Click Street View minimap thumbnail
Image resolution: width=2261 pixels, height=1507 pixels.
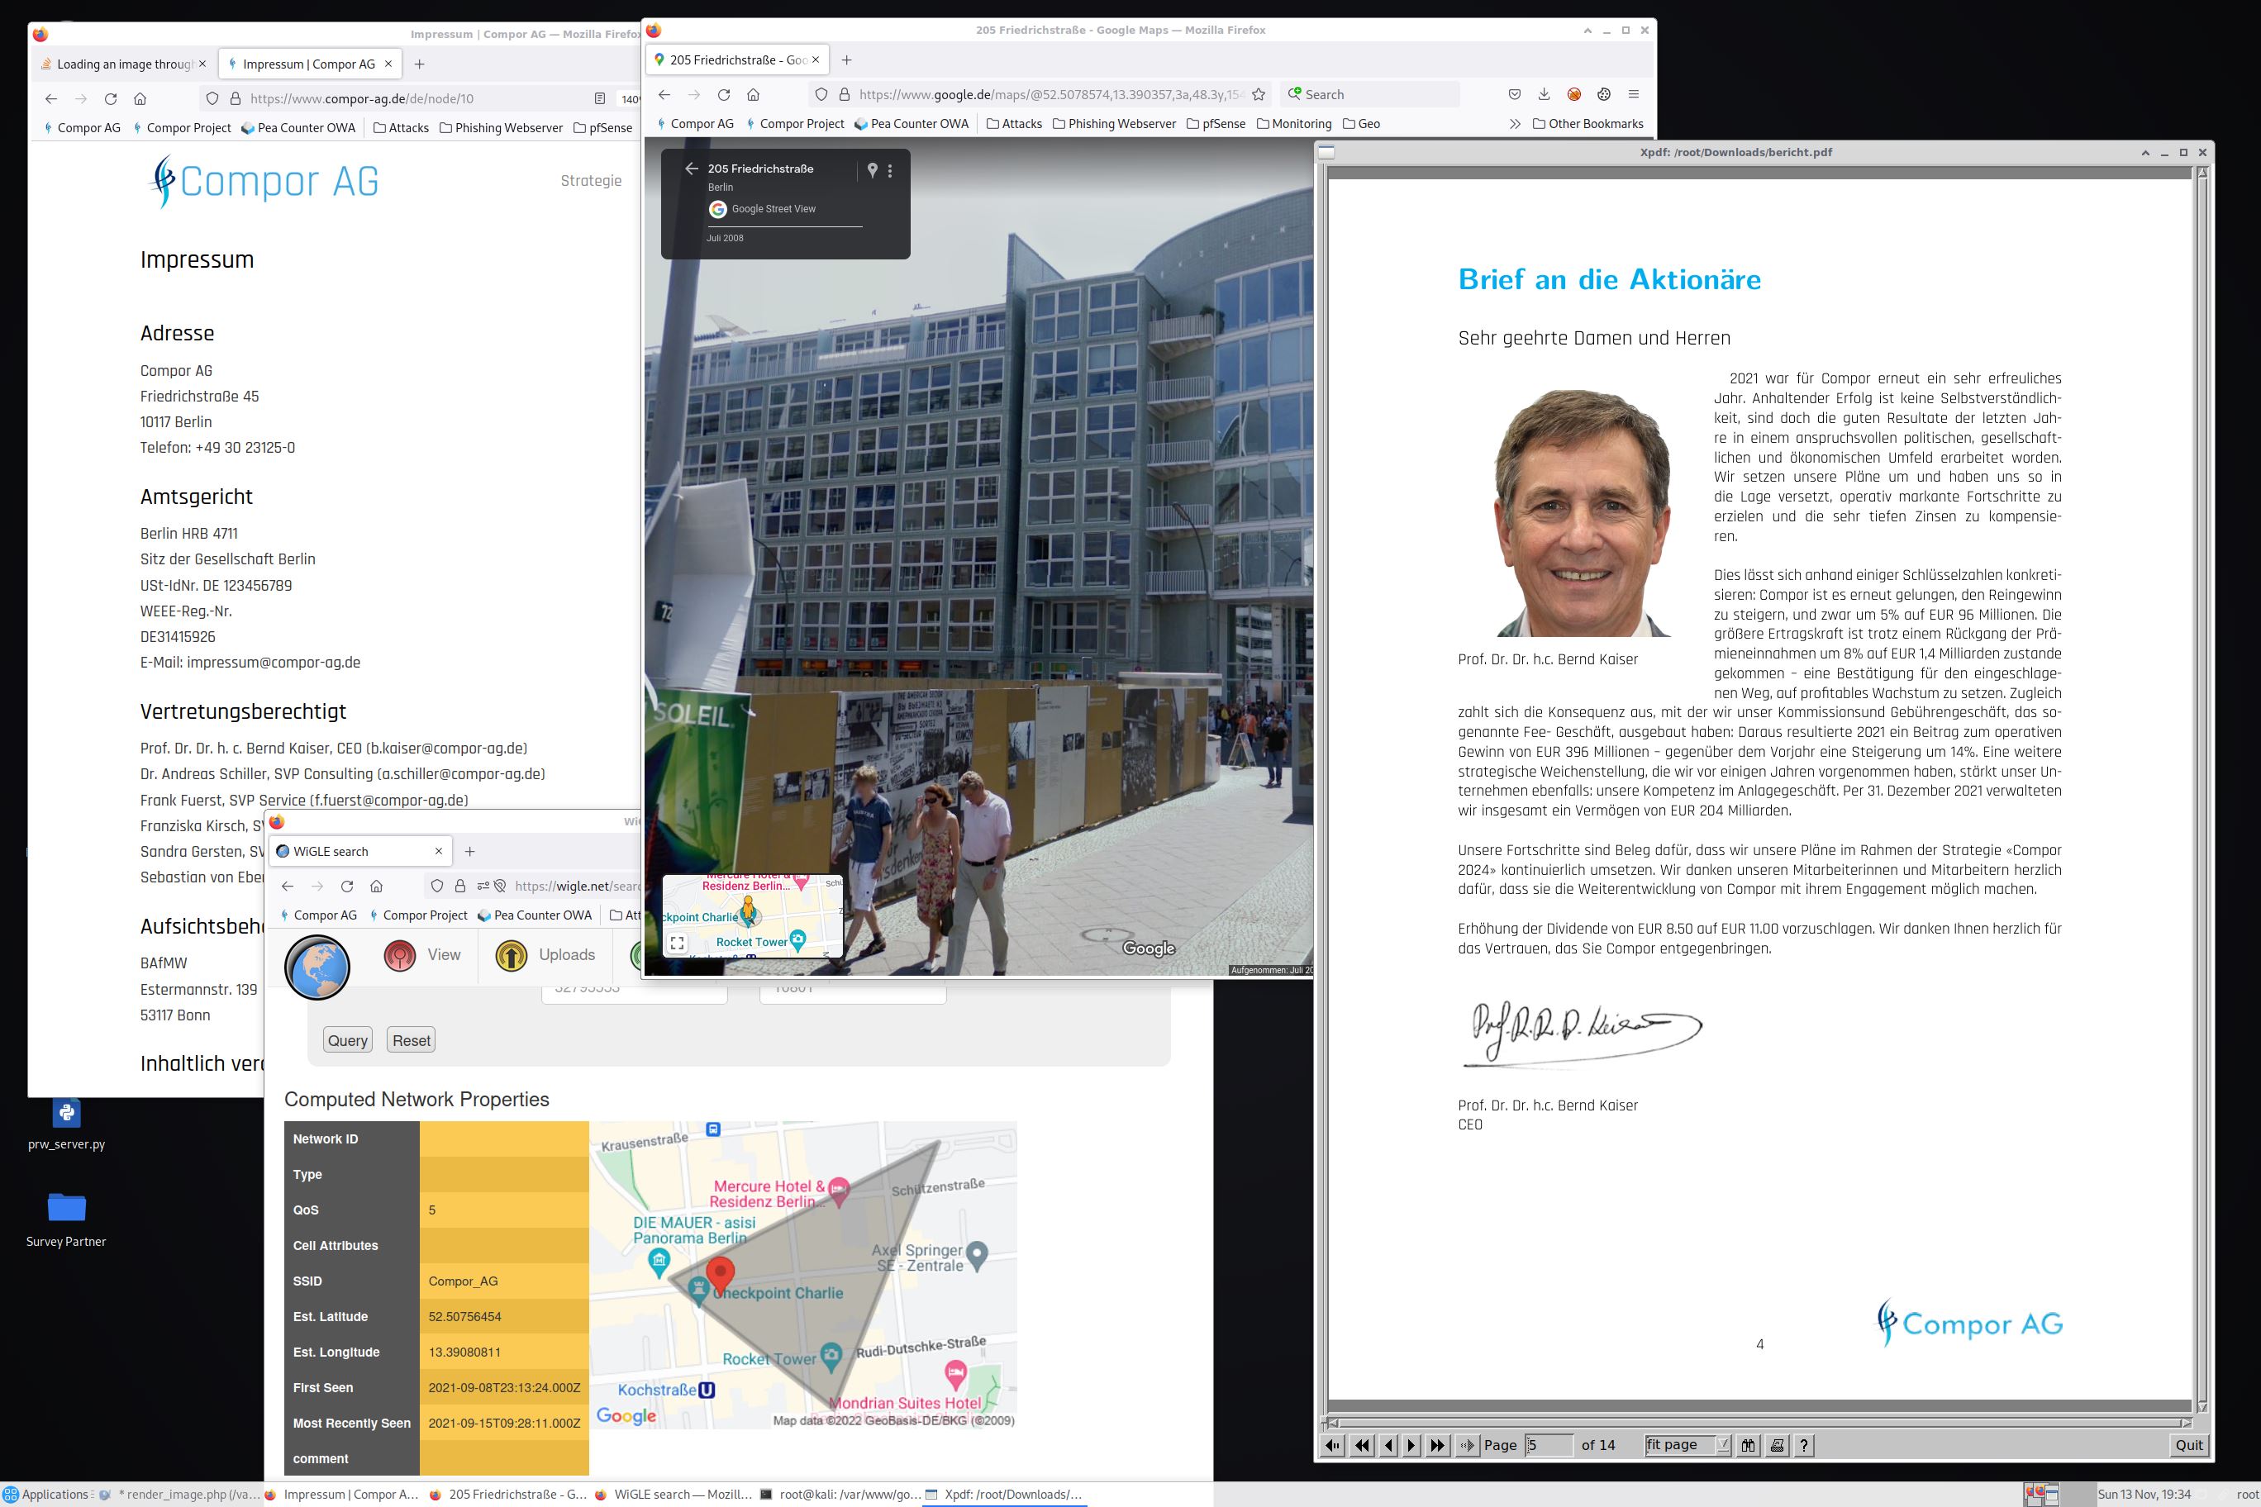[x=753, y=917]
